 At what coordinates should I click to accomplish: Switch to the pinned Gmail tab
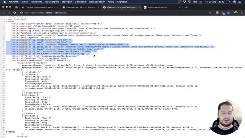point(16,7)
